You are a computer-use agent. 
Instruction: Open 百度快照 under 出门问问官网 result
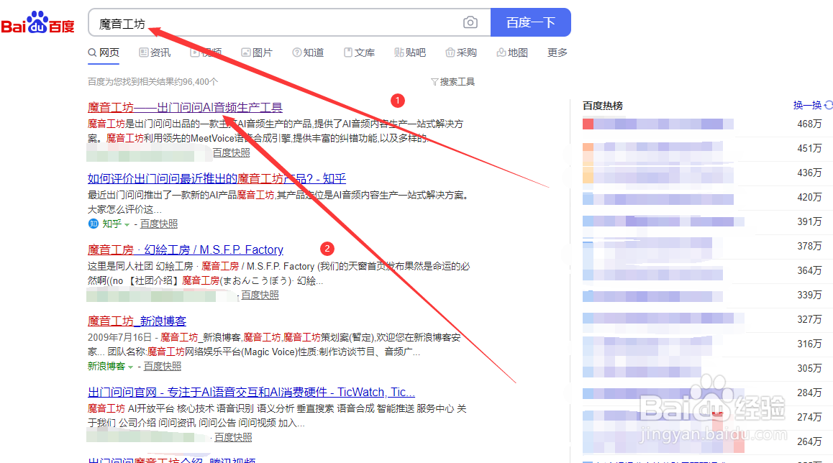click(233, 437)
